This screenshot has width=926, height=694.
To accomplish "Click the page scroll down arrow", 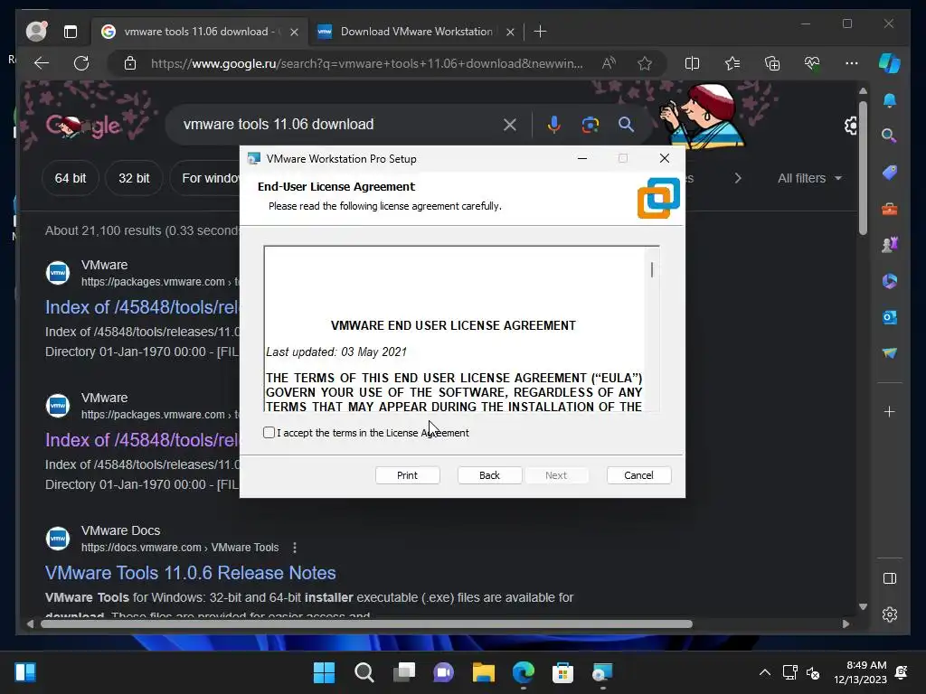I will [863, 606].
